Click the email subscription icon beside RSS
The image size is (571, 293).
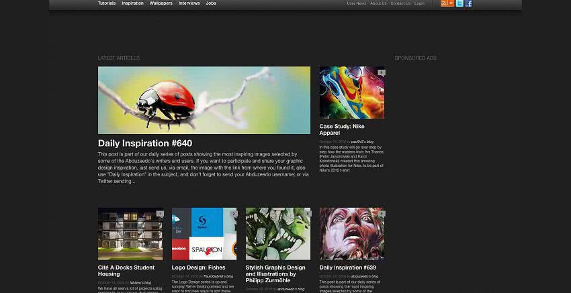pos(451,3)
